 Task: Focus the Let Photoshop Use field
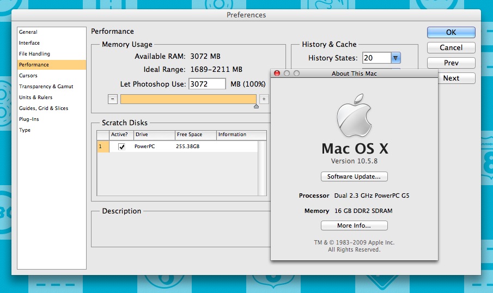(x=207, y=84)
